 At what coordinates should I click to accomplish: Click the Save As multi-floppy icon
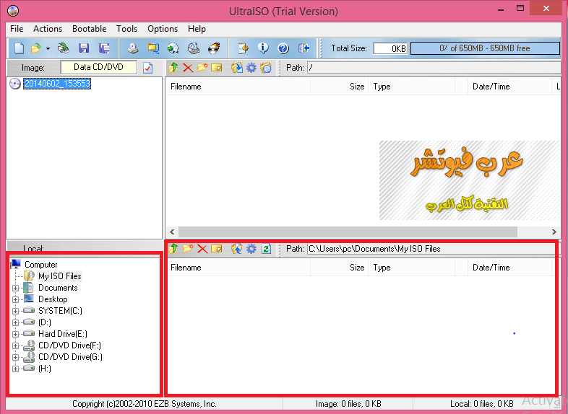[x=104, y=48]
